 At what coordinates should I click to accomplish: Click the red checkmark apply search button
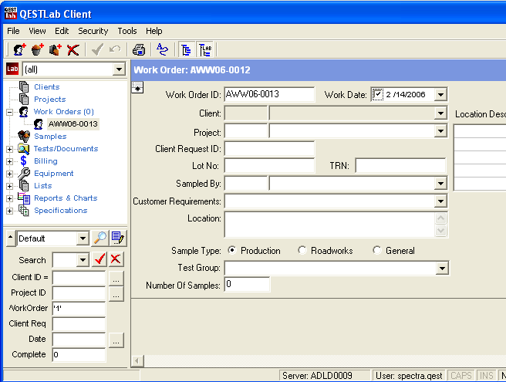(100, 260)
